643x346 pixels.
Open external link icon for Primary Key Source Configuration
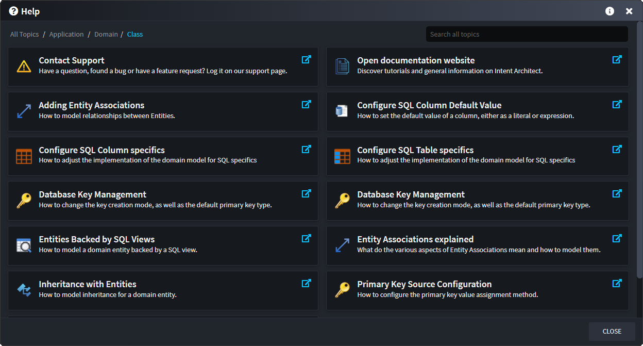point(617,284)
